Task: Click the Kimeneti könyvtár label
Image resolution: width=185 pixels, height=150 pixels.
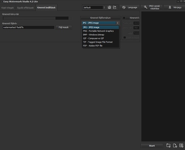Action: pos(10,14)
